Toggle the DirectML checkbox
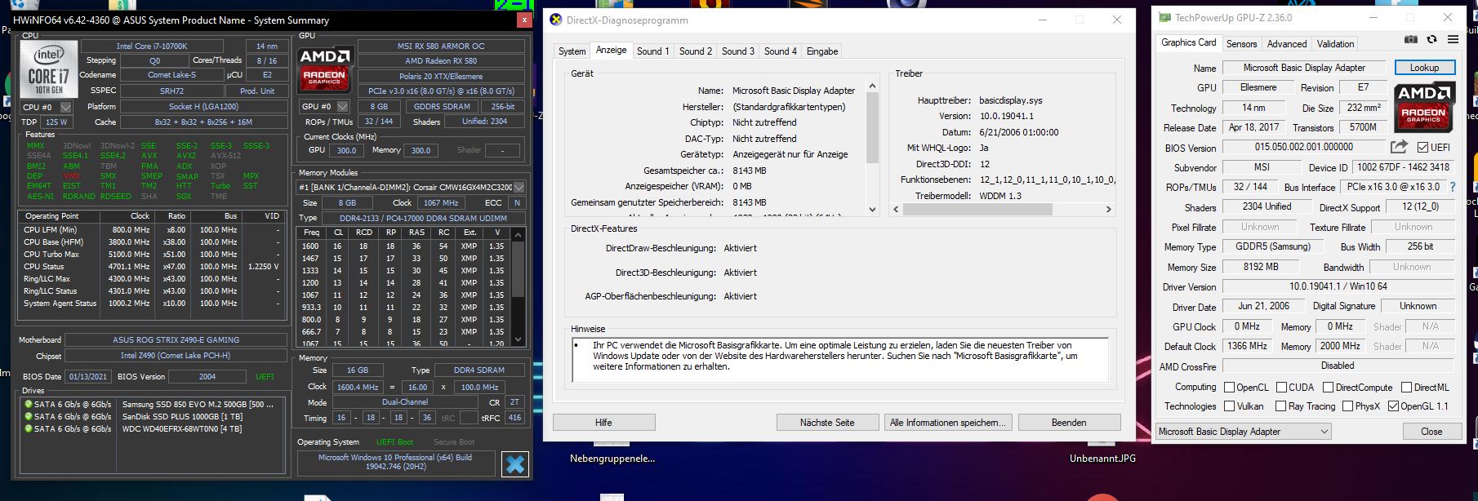The height and width of the screenshot is (501, 1478). [x=1407, y=388]
